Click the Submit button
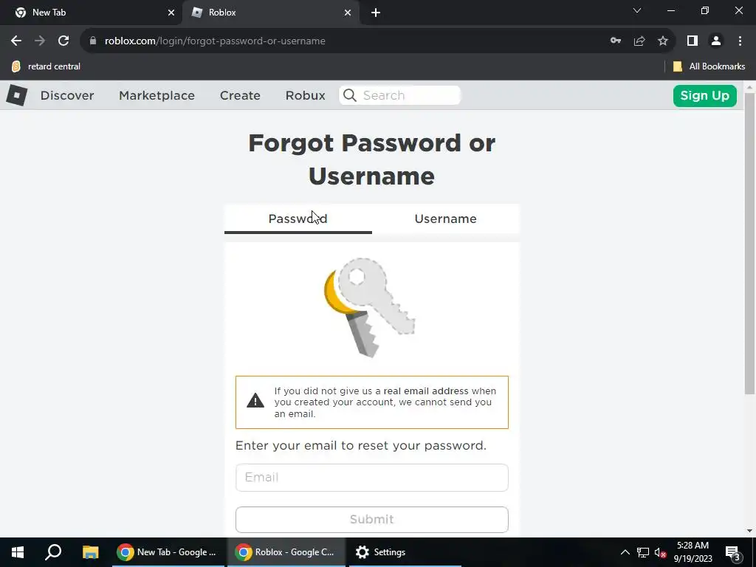Viewport: 756px width, 567px height. (x=372, y=520)
